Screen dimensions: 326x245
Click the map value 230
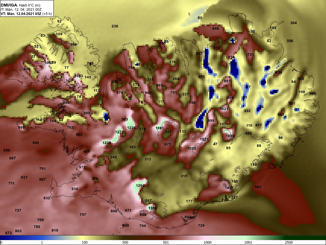pyautogui.click(x=115, y=26)
